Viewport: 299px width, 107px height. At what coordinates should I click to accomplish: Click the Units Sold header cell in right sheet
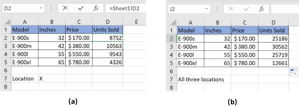[273, 31]
